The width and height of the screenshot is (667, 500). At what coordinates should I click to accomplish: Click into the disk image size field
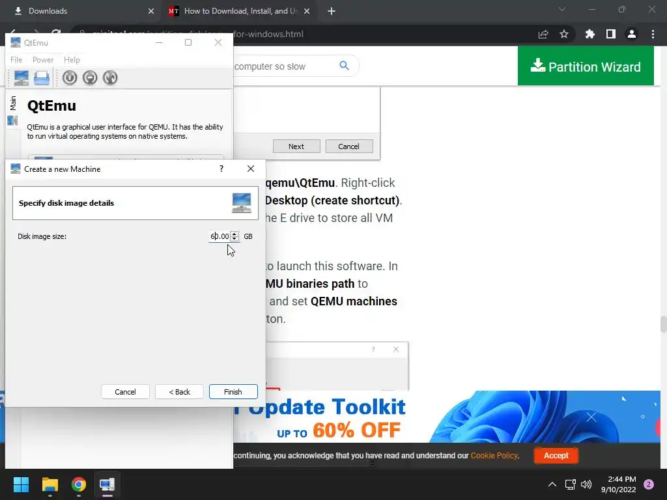point(219,236)
